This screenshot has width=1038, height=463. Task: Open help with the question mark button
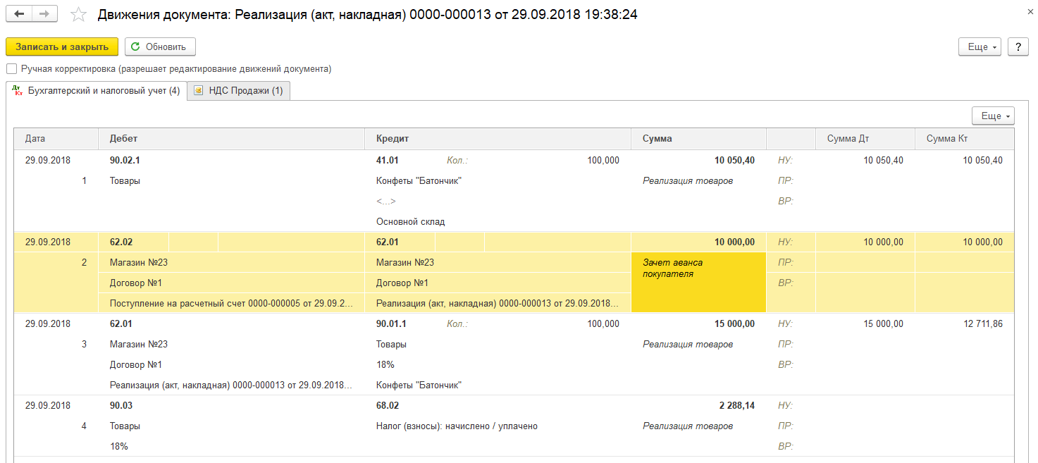[x=1018, y=47]
